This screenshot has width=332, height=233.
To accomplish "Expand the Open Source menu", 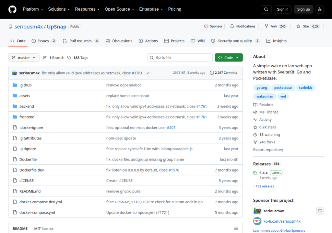I will click(119, 9).
